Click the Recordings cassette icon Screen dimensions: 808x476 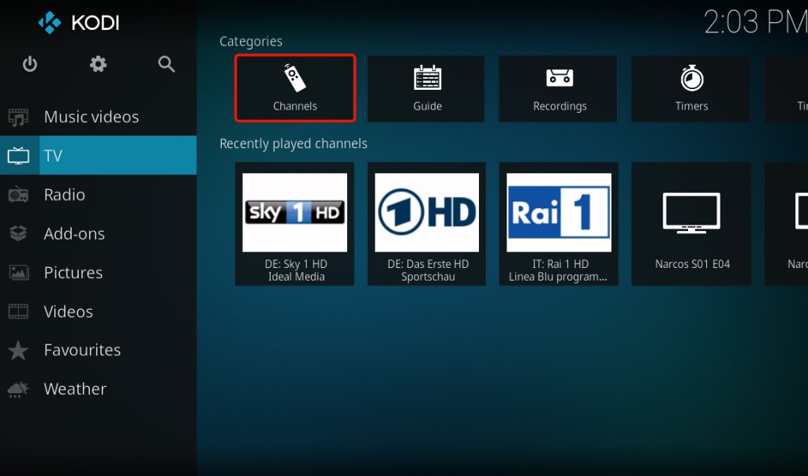click(x=559, y=78)
